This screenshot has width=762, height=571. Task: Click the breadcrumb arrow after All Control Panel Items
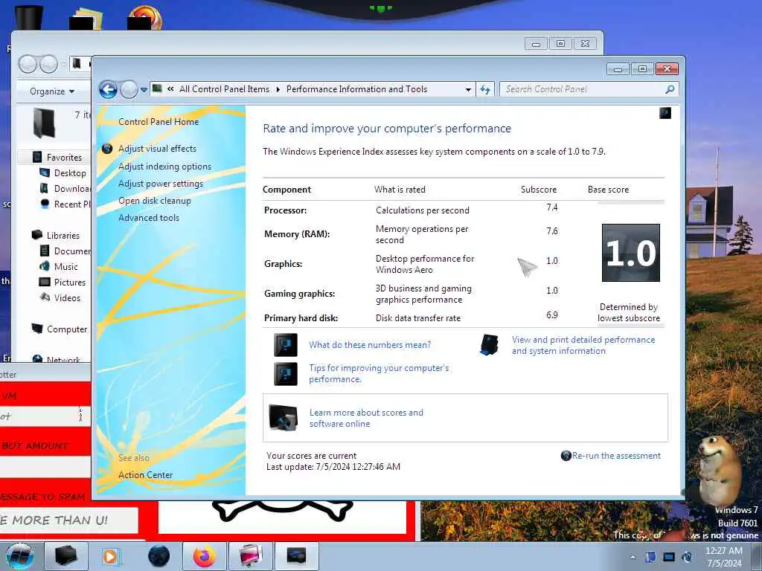pos(278,89)
